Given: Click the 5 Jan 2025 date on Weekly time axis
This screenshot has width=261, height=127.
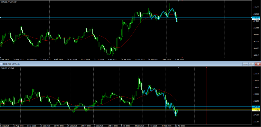Looking at the screenshot, I should [x=112, y=59].
